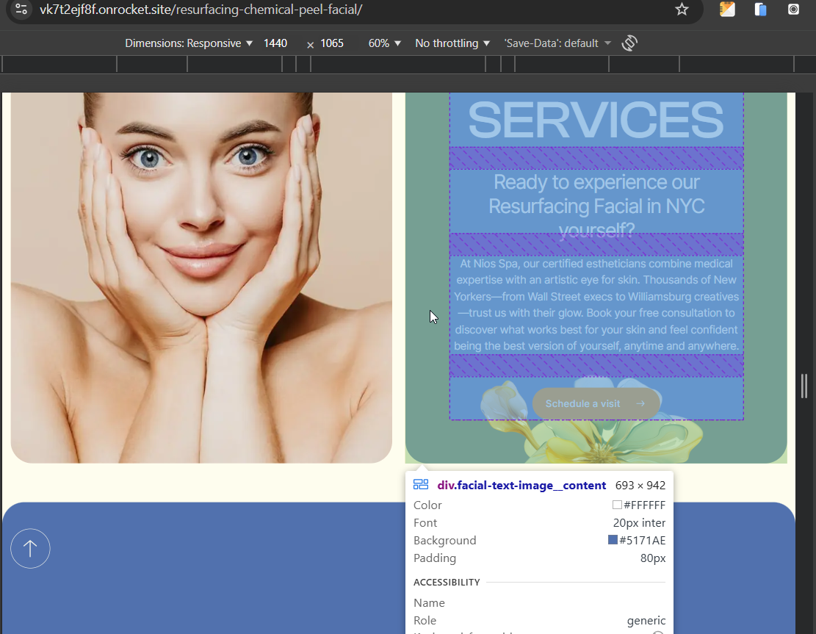Open the Dimensions: Responsive dropdown
This screenshot has height=634, width=816.
188,43
